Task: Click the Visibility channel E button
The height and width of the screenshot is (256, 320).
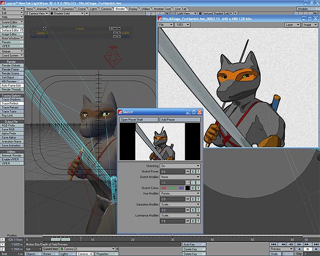Action: point(111,29)
